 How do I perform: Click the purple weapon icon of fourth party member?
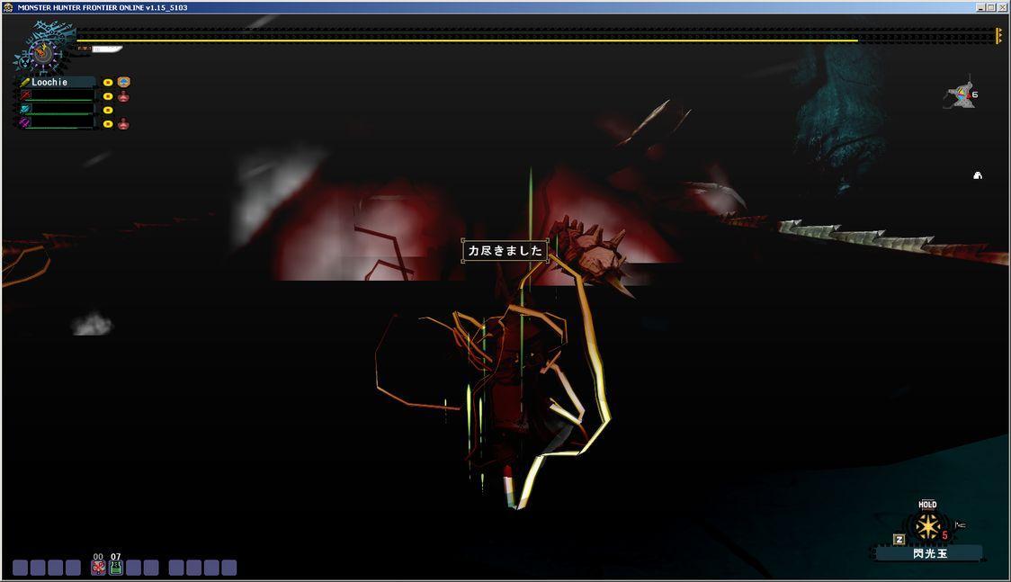(x=25, y=122)
